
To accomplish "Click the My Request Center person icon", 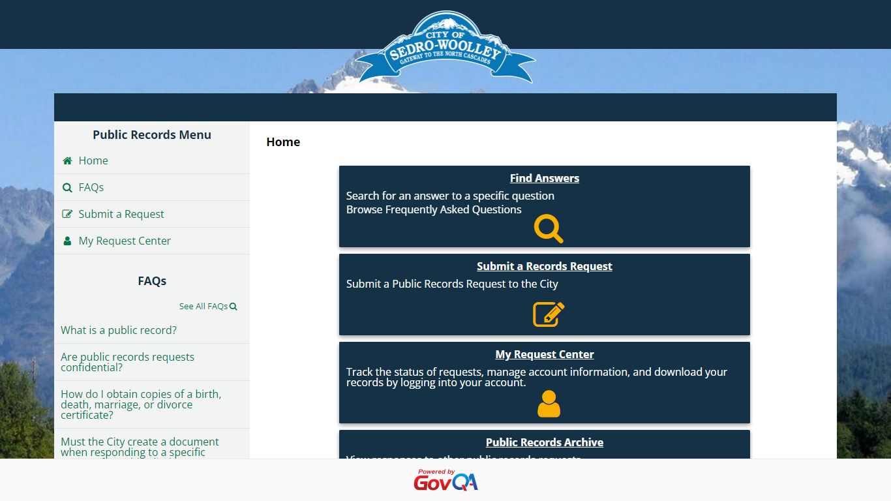I will point(67,241).
